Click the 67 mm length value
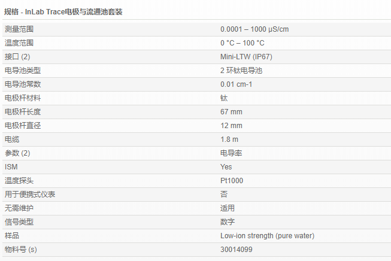391x261 pixels. click(231, 112)
